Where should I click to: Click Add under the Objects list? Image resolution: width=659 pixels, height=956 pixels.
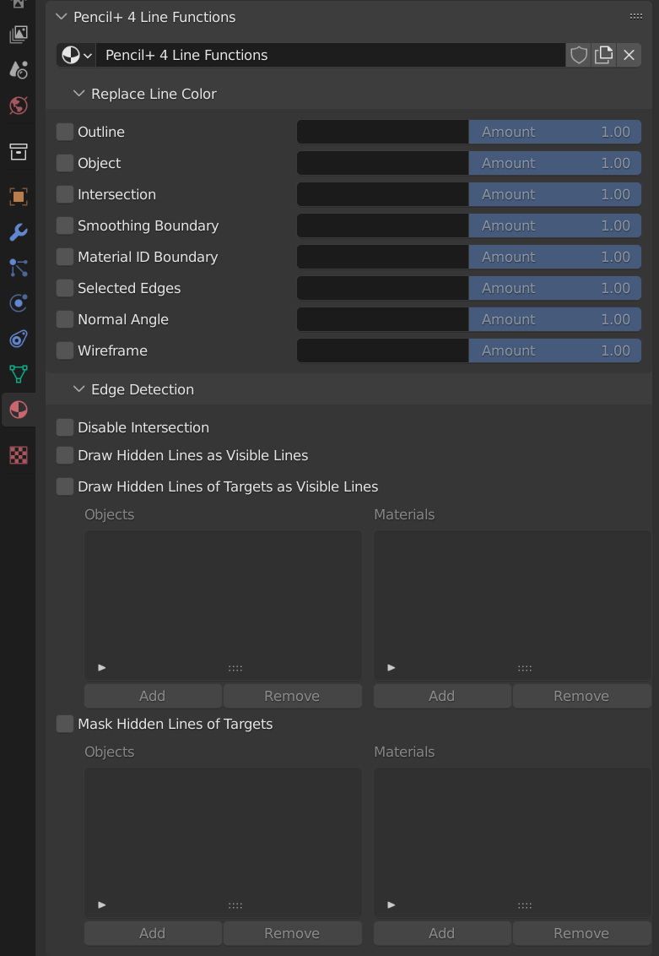click(152, 696)
